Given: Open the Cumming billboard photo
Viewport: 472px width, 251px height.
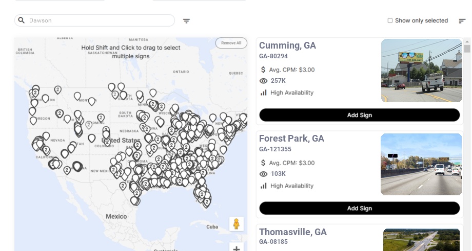Looking at the screenshot, I should point(421,71).
